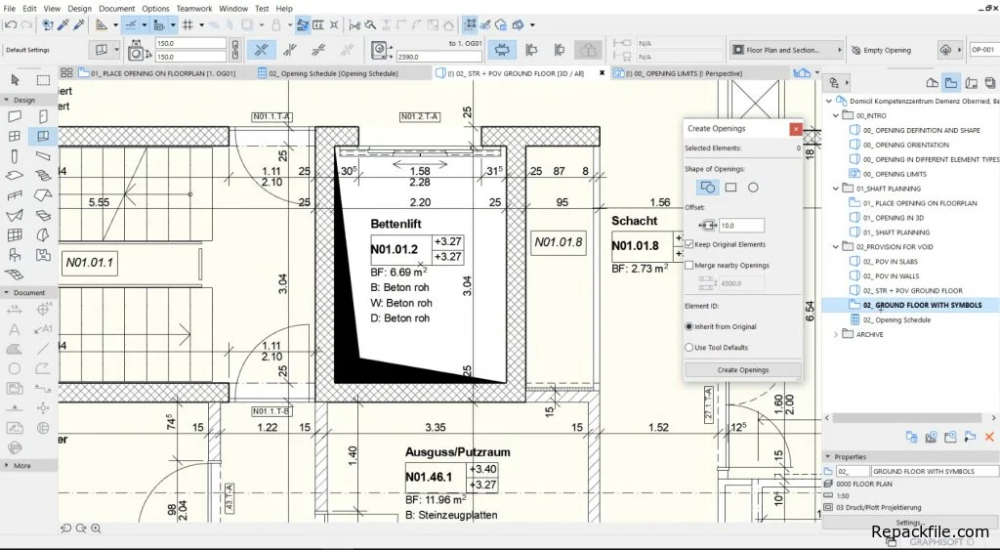Select the Object chair tool

pos(15,255)
